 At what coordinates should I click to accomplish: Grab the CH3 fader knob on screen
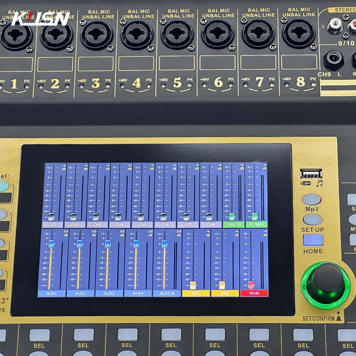[x=96, y=217]
